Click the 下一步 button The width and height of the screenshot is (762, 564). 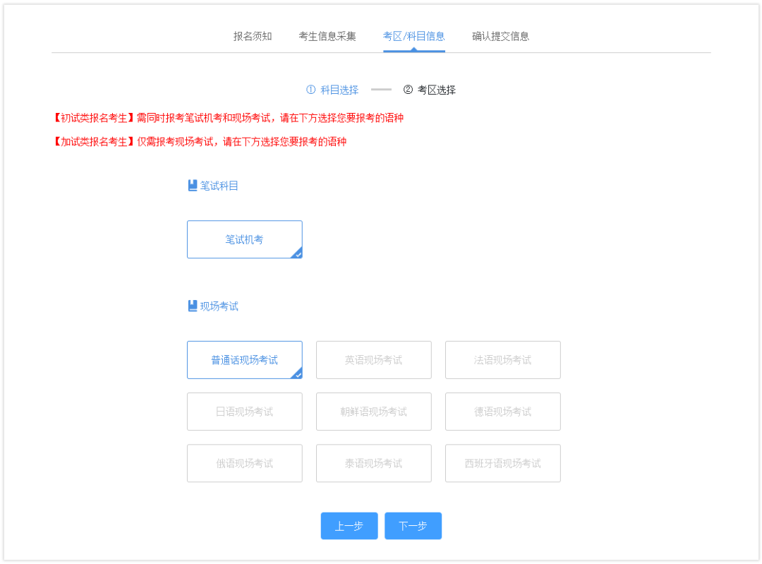[413, 526]
